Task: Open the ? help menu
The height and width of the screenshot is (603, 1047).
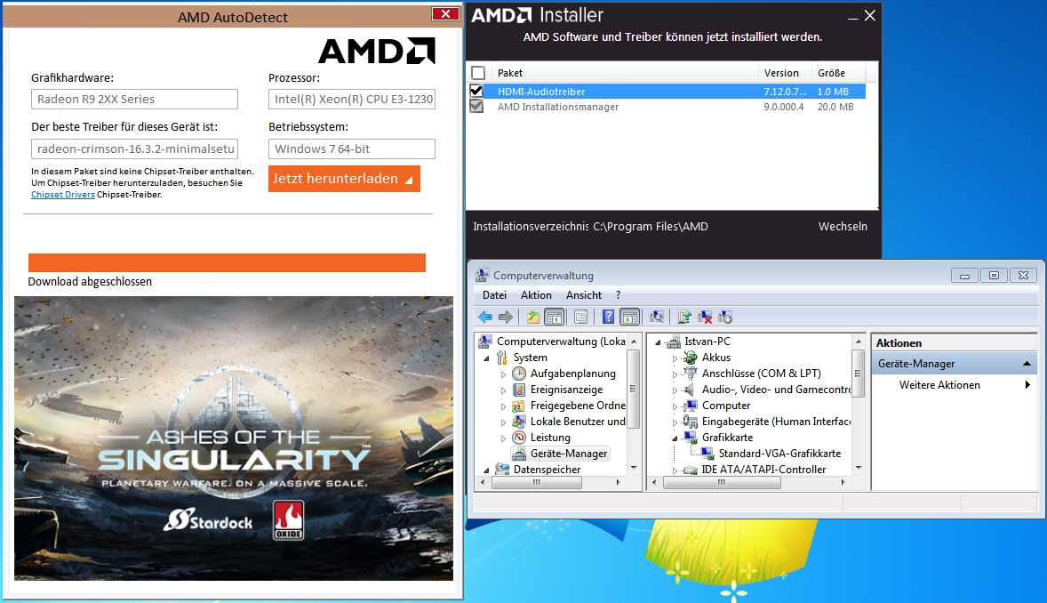Action: [618, 294]
